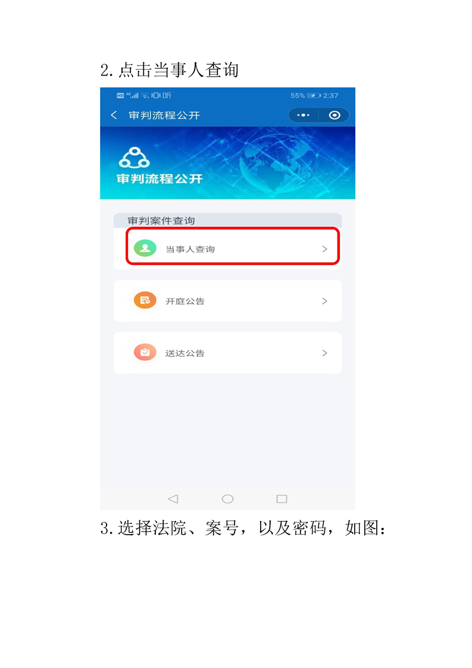Tap Android recent apps square button
472x668 pixels.
(282, 499)
